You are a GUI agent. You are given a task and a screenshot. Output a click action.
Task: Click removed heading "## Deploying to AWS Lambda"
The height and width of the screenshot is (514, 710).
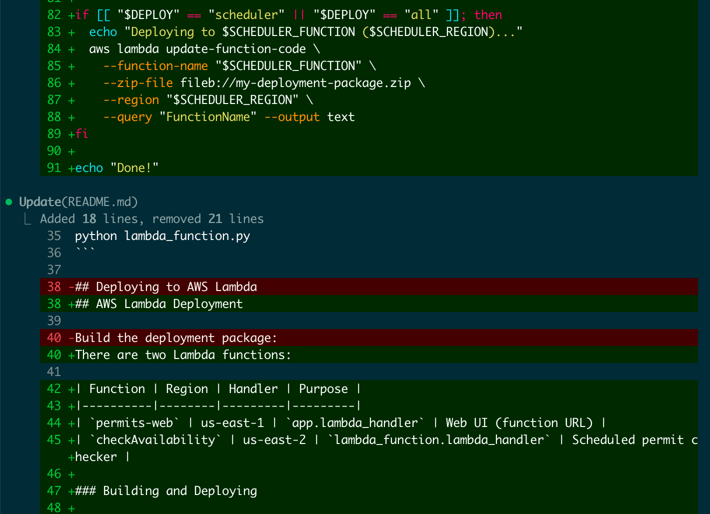tap(166, 287)
